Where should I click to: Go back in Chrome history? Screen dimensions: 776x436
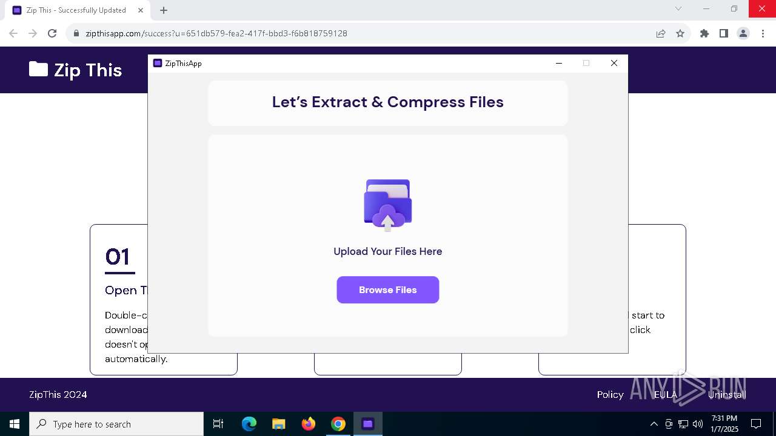coord(13,33)
